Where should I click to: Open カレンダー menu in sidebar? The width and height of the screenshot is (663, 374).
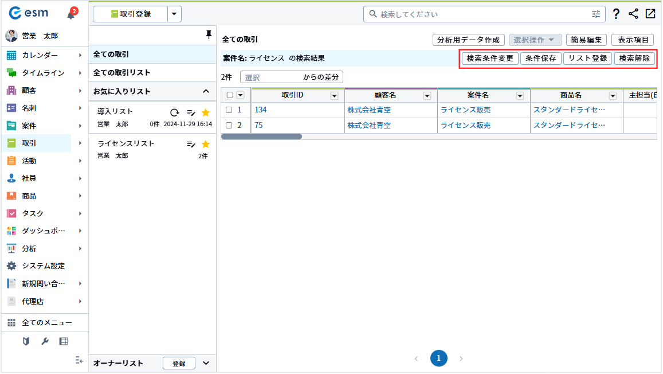tap(40, 55)
